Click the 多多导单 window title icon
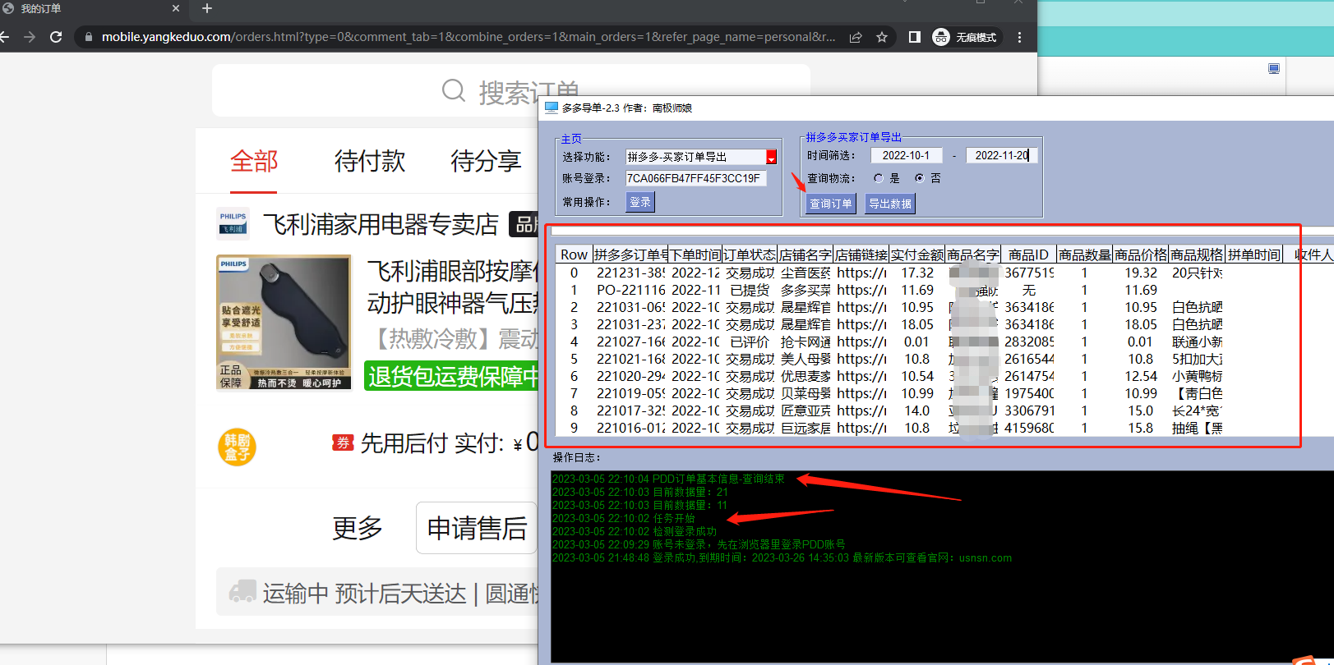1334x665 pixels. click(552, 108)
